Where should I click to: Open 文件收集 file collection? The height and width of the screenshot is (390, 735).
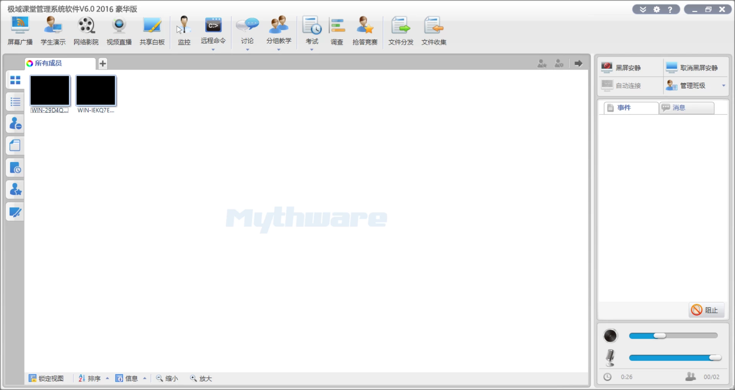(x=434, y=31)
